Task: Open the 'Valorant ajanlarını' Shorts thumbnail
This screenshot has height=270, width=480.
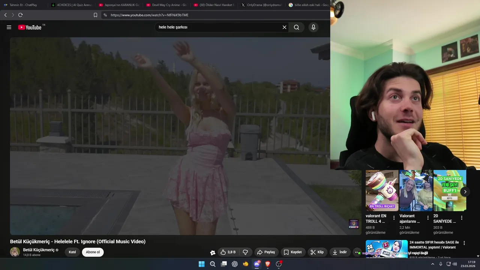Action: tap(416, 190)
